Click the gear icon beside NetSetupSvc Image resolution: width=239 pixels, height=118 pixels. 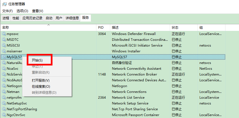[x=4, y=103]
